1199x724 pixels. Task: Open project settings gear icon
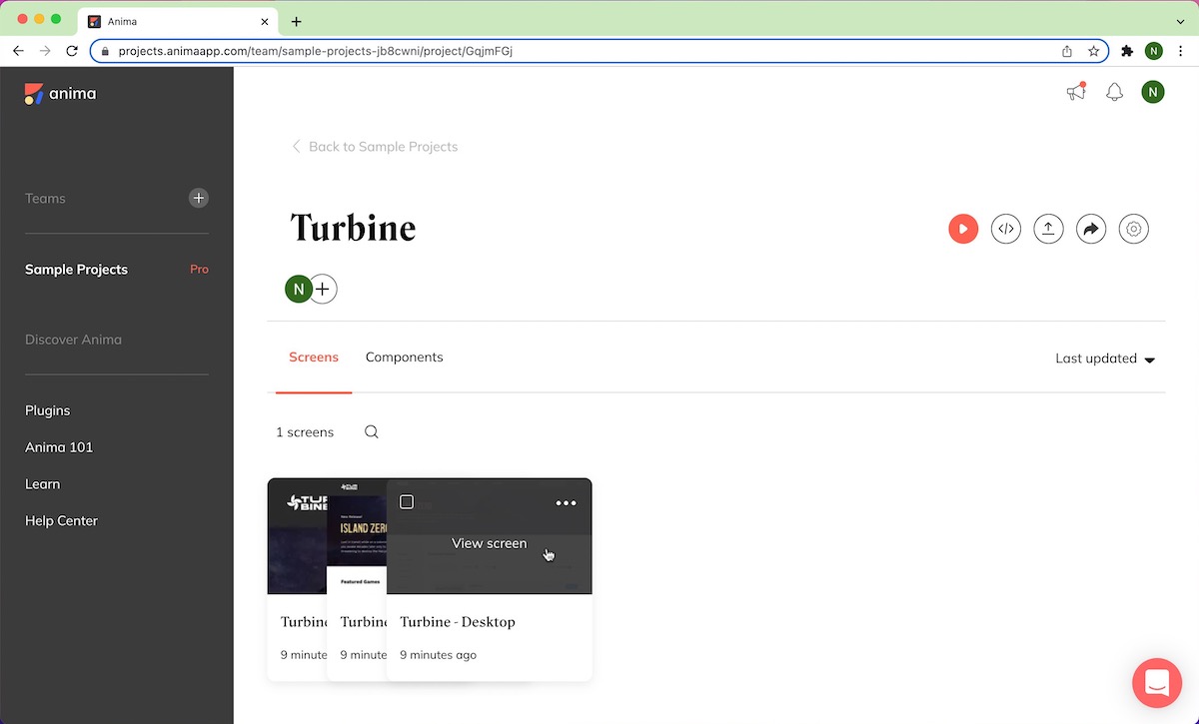(x=1133, y=229)
